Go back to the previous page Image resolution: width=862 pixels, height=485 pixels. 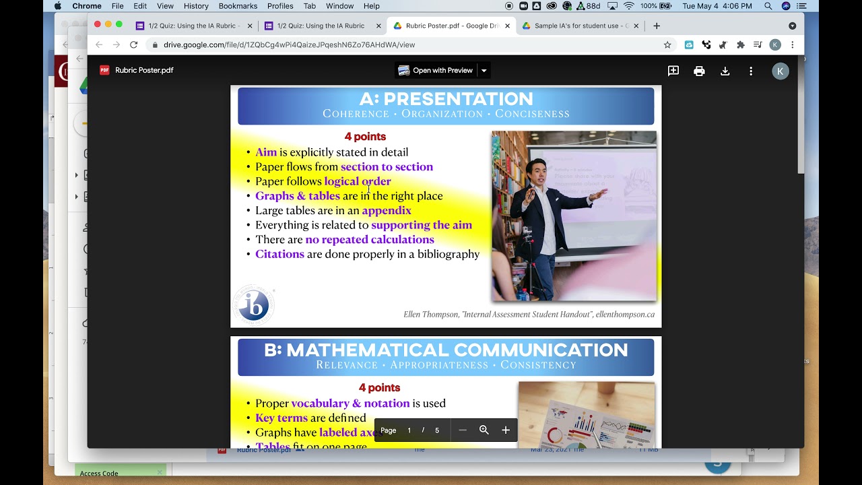tap(99, 45)
